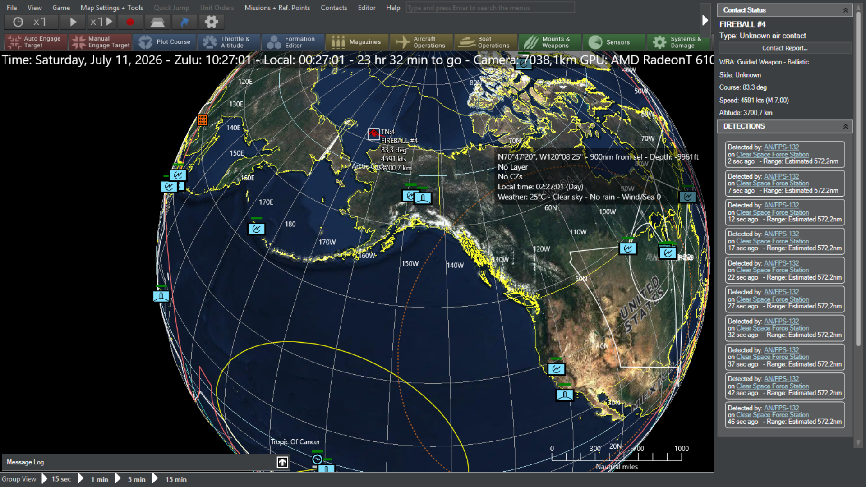The width and height of the screenshot is (866, 487).
Task: Open Clear Space Force Station in the 7 sec ago detection
Action: [x=772, y=184]
